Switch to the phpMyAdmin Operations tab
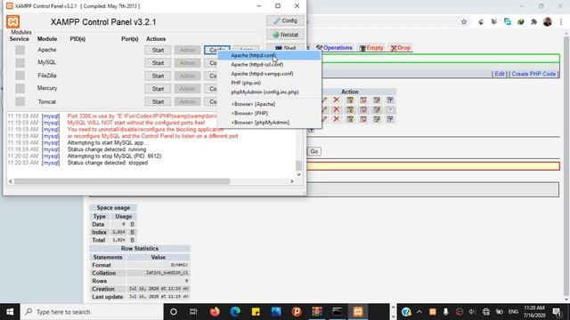This screenshot has height=320, width=570. (334, 47)
